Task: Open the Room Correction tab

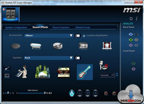Action: click(x=61, y=27)
